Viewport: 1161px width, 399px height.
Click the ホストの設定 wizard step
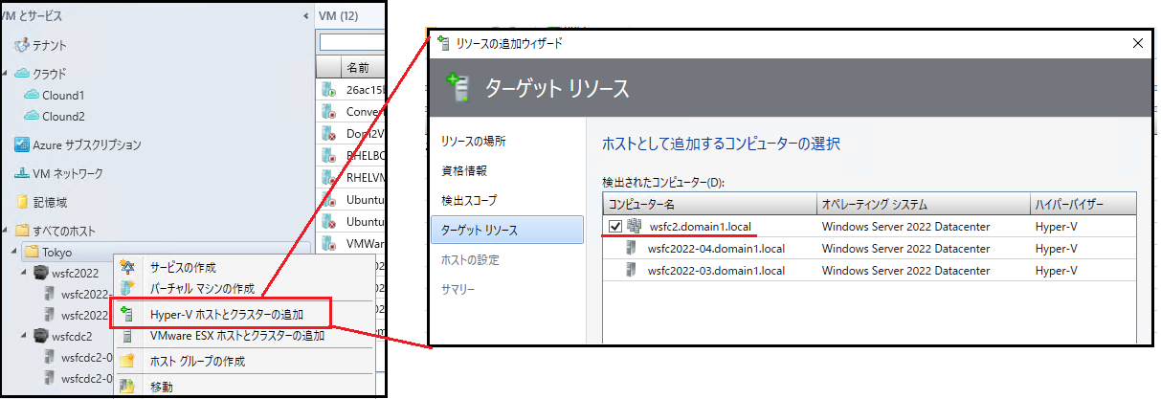pyautogui.click(x=470, y=260)
